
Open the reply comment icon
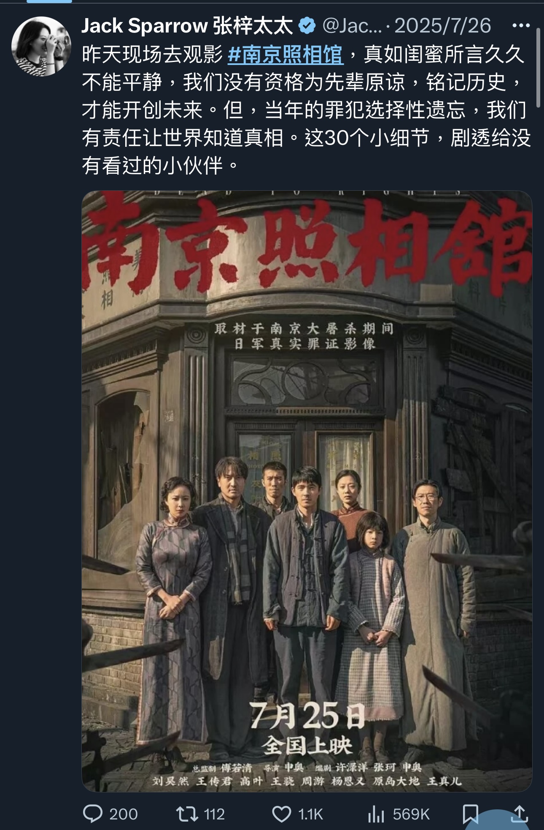click(x=93, y=814)
